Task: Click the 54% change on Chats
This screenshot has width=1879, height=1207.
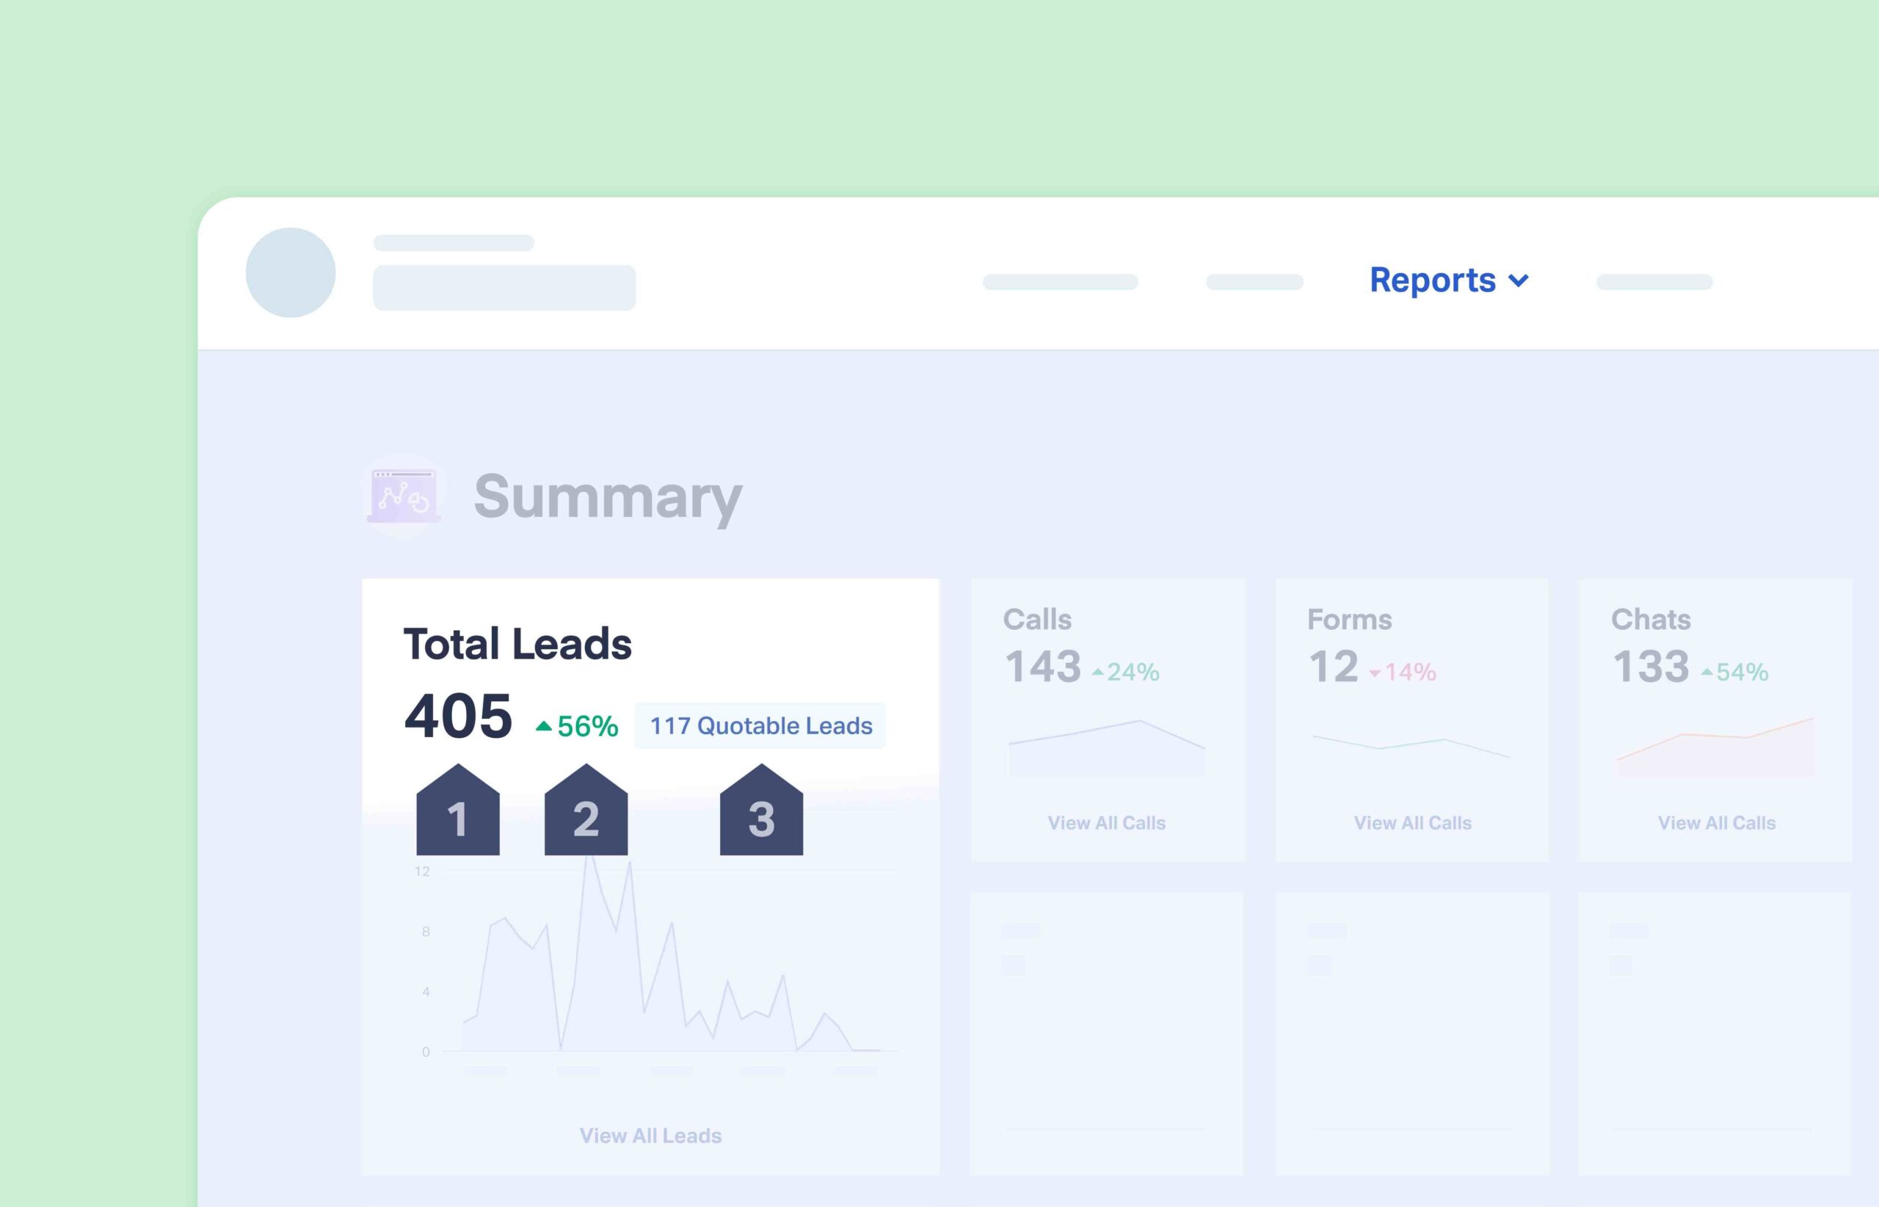Action: (1735, 672)
